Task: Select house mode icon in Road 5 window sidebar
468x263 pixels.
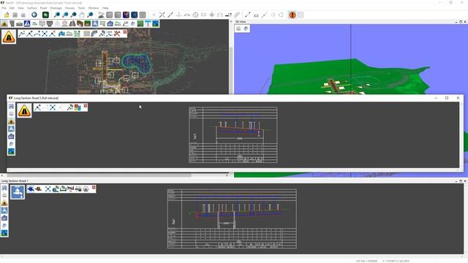Action: pos(11,137)
